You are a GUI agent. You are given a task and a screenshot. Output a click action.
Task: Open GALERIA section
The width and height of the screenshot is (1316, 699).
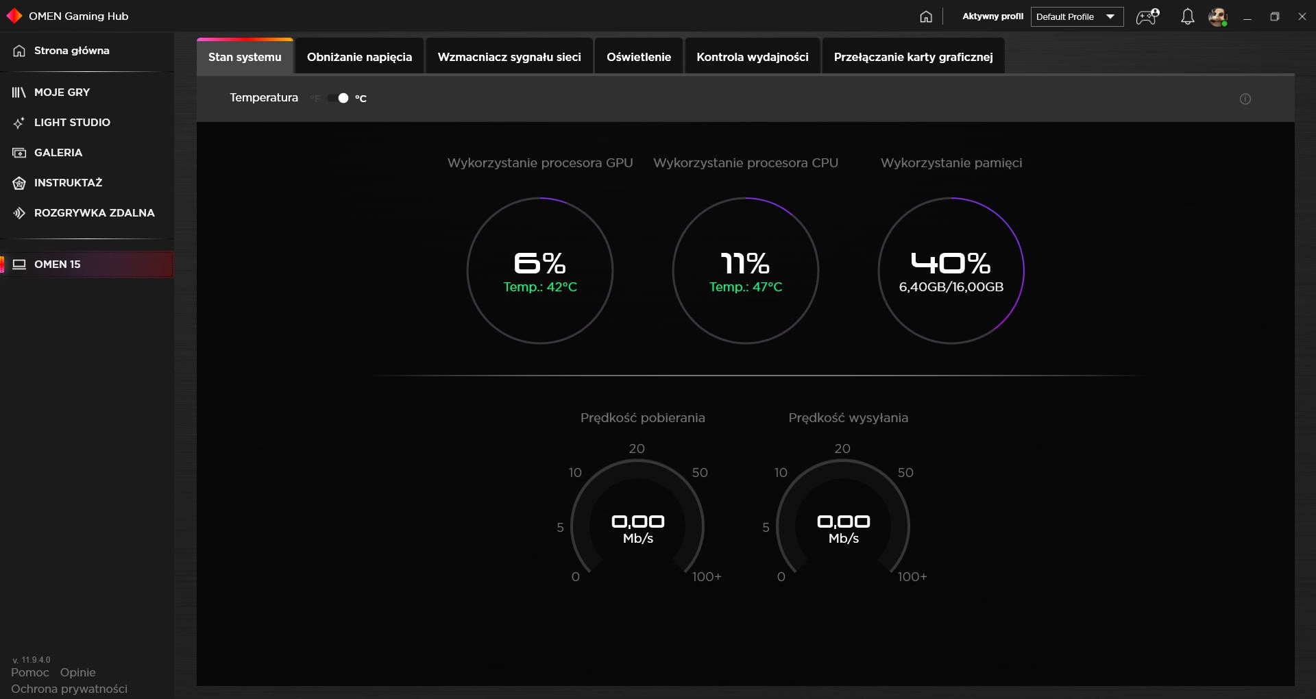click(87, 153)
